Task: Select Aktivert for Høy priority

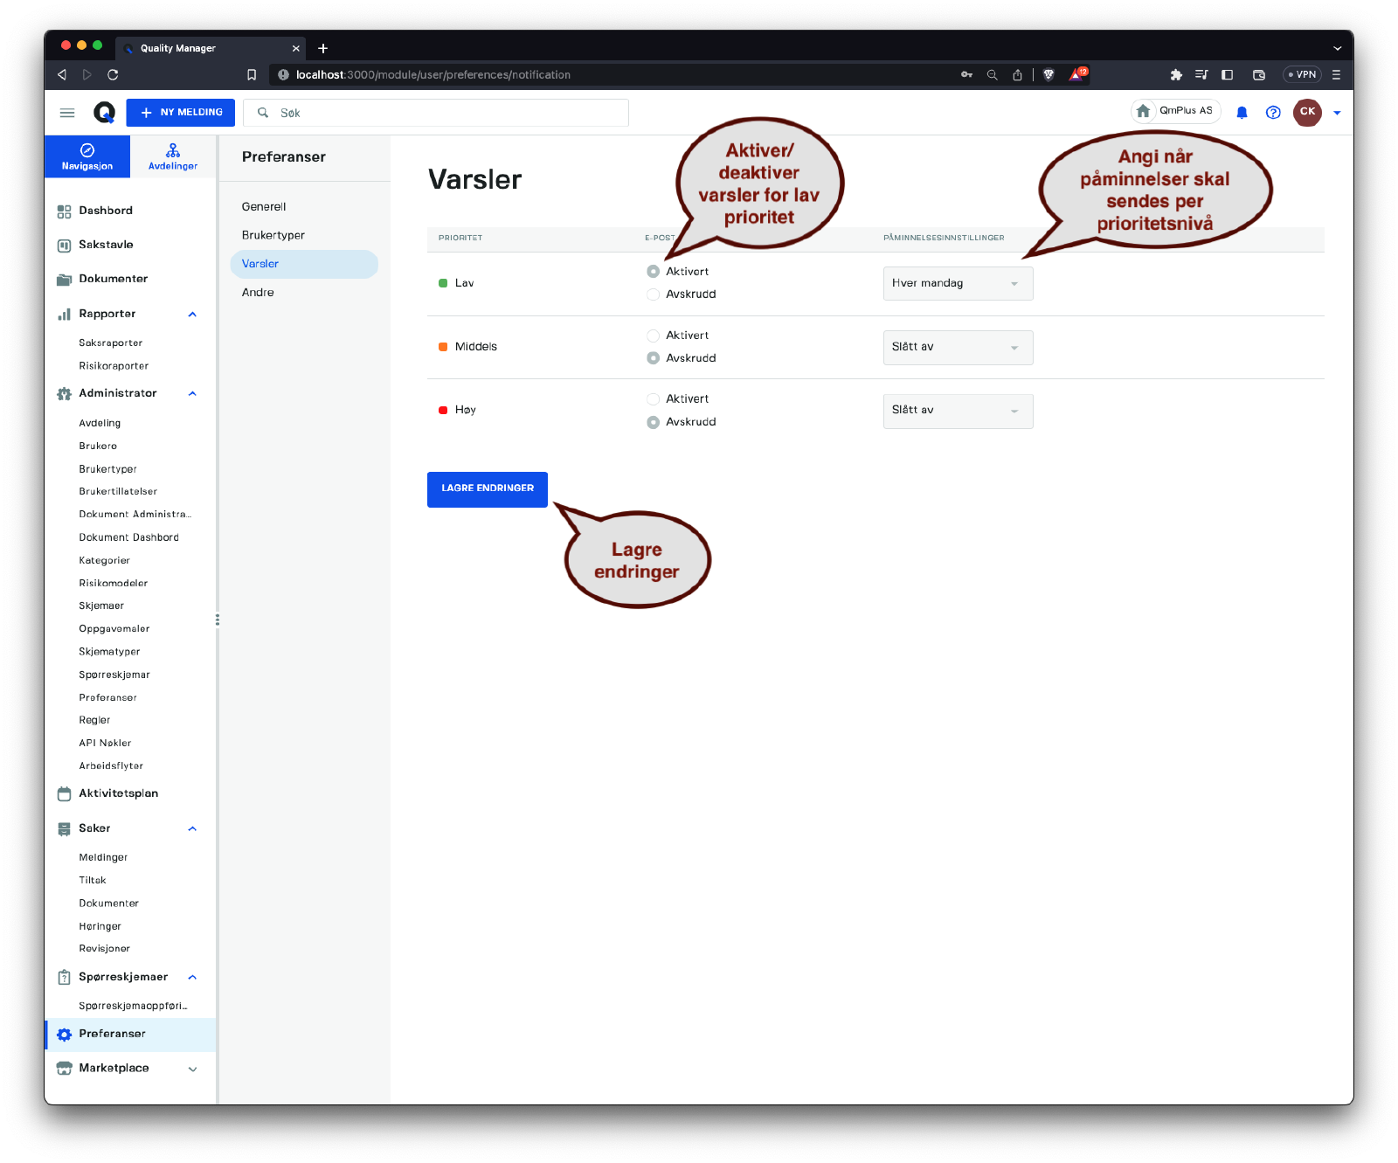Action: point(653,399)
